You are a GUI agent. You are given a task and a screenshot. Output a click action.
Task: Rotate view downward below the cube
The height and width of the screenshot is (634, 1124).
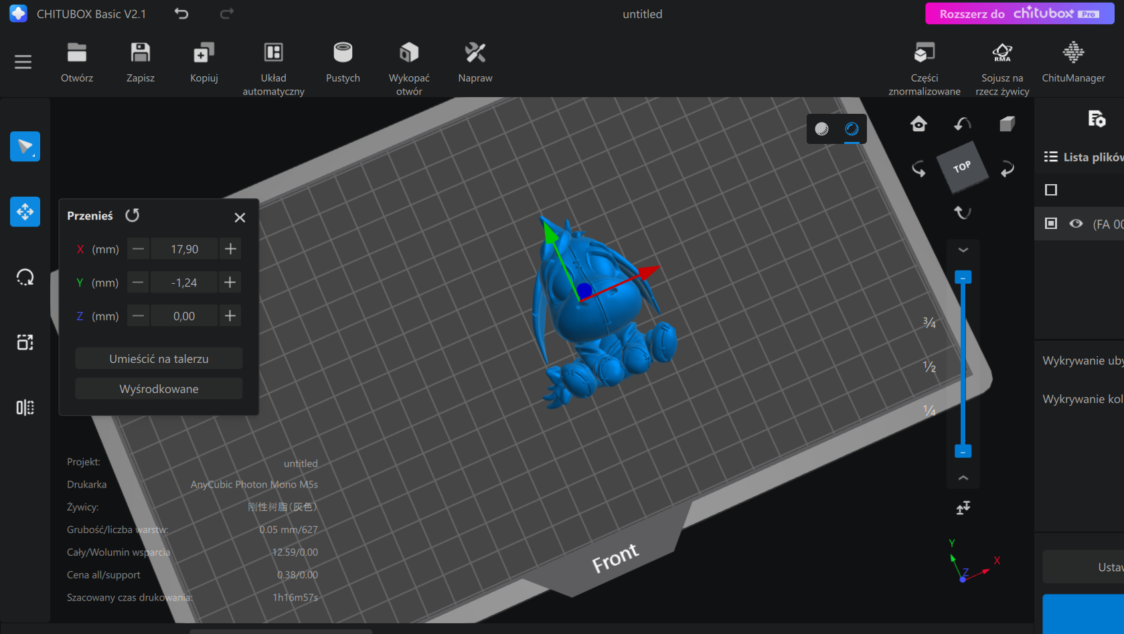point(963,212)
